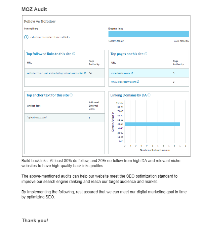Open the www.cyberbeatva.com page link
This screenshot has height=228, width=202.
[124, 82]
